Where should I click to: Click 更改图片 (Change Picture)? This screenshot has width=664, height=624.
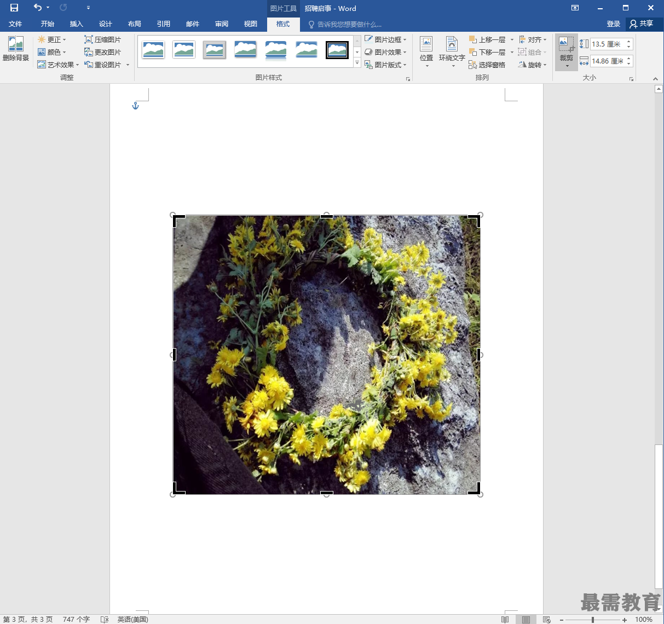(102, 52)
